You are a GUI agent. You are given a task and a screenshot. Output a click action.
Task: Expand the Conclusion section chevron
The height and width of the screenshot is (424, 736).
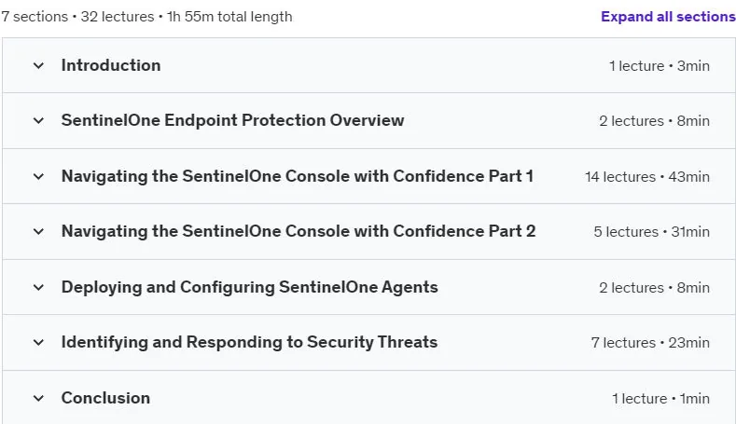(x=38, y=398)
